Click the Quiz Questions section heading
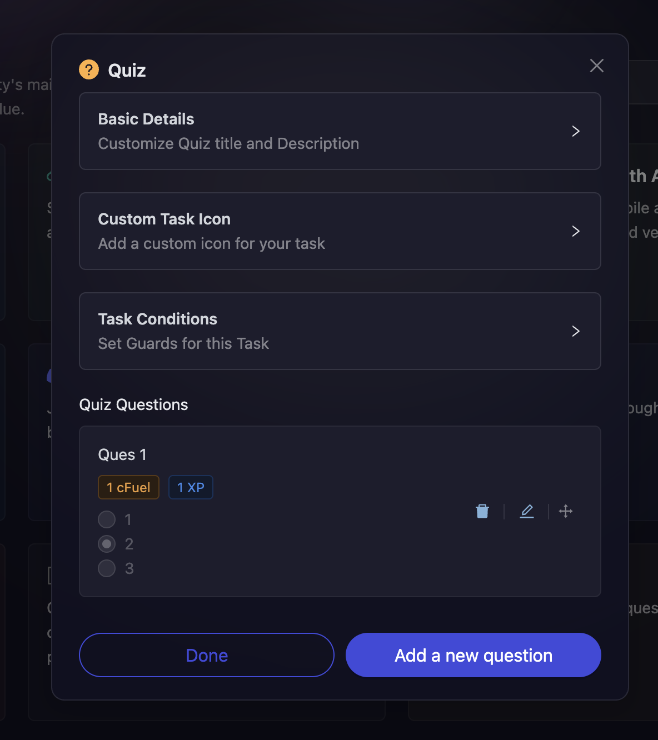The image size is (658, 740). pyautogui.click(x=133, y=404)
